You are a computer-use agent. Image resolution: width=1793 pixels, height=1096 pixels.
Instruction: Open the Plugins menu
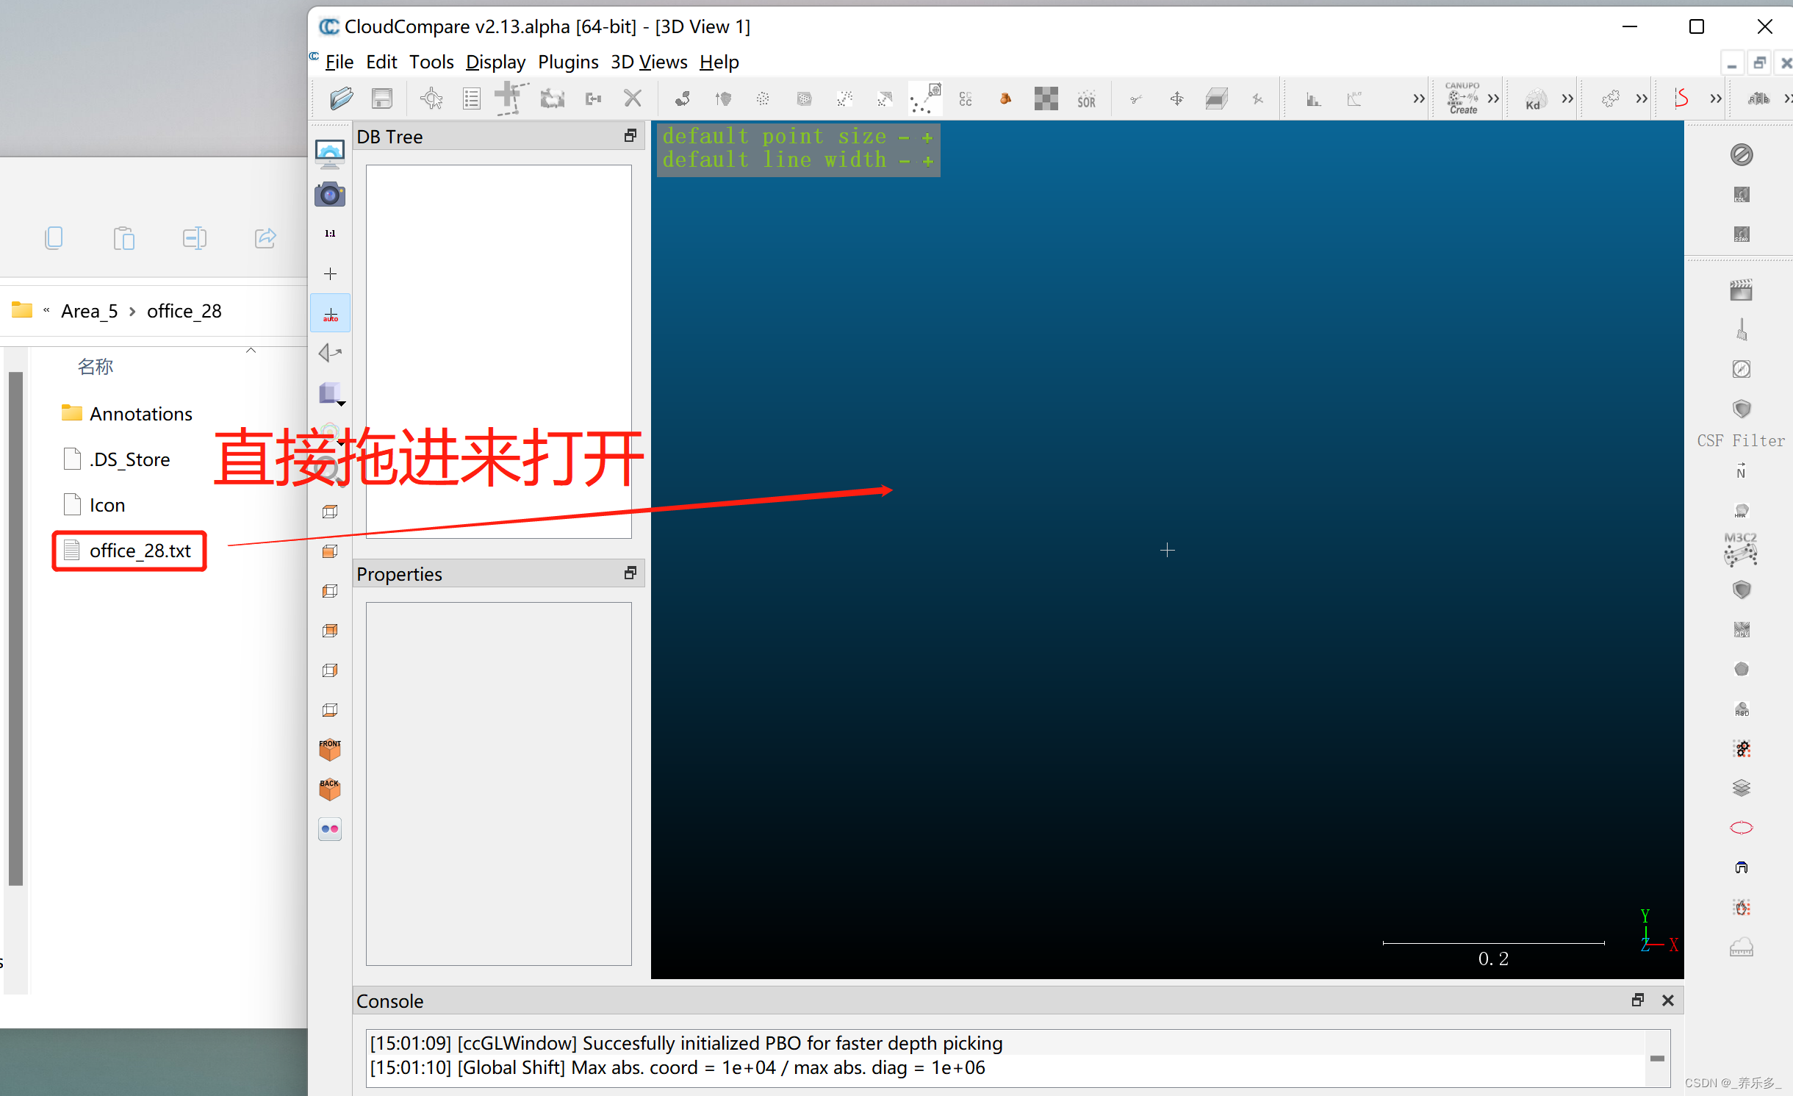point(568,62)
